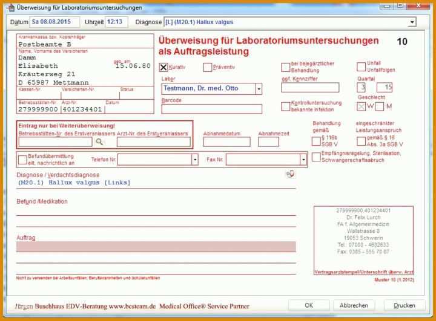Image resolution: width=436 pixels, height=321 pixels.
Task: Click the Barcode input field
Action: [x=211, y=109]
